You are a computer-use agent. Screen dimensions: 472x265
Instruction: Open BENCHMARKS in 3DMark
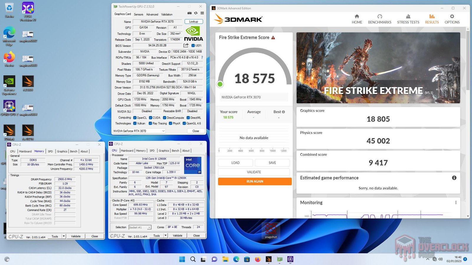pos(380,19)
